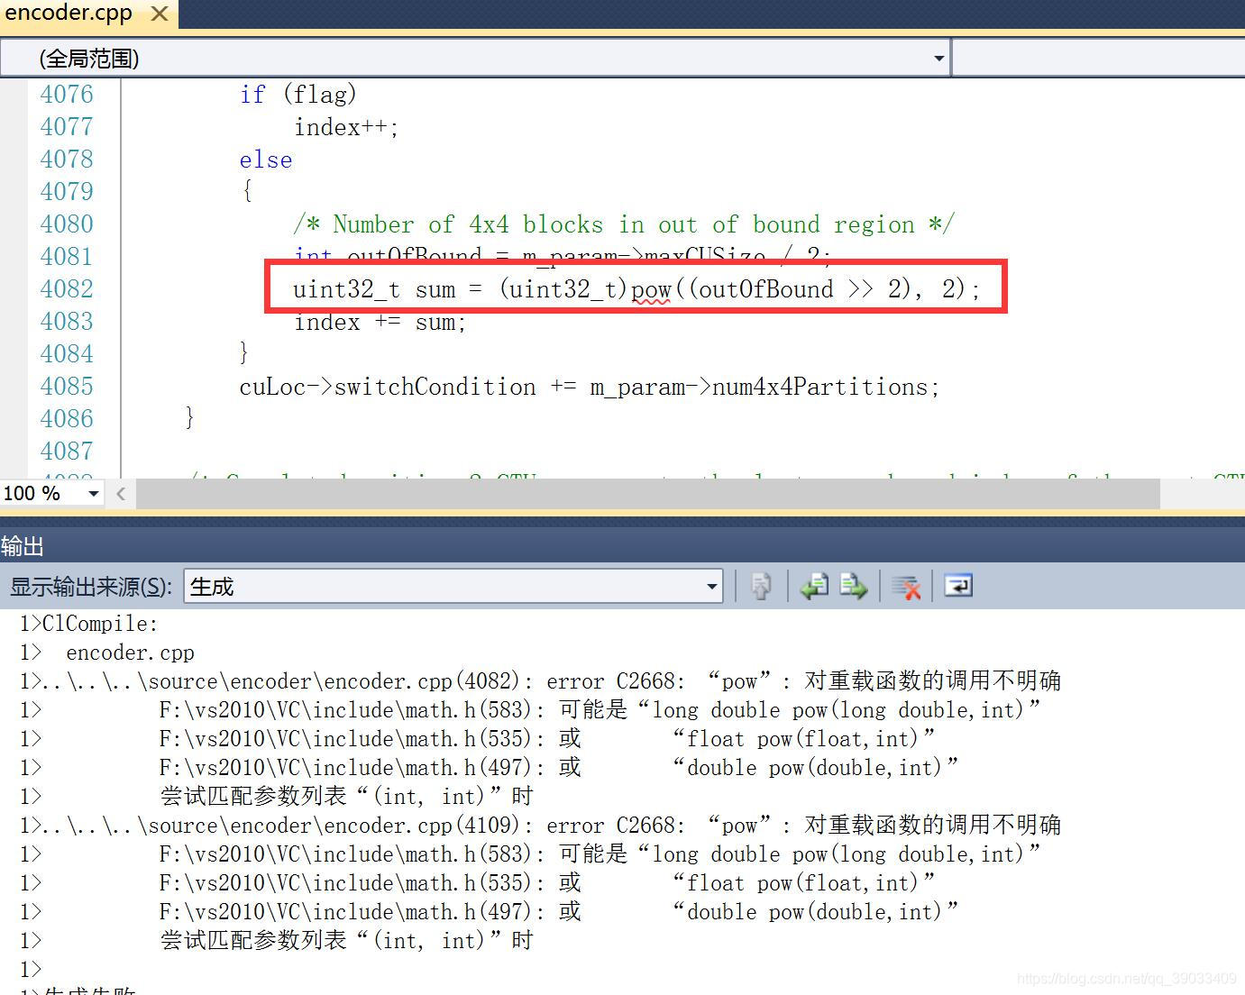
Task: Click the else keyword line 4078
Action: pos(266,160)
